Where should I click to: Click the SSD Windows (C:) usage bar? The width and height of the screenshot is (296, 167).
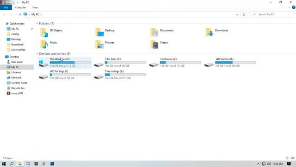(x=70, y=63)
